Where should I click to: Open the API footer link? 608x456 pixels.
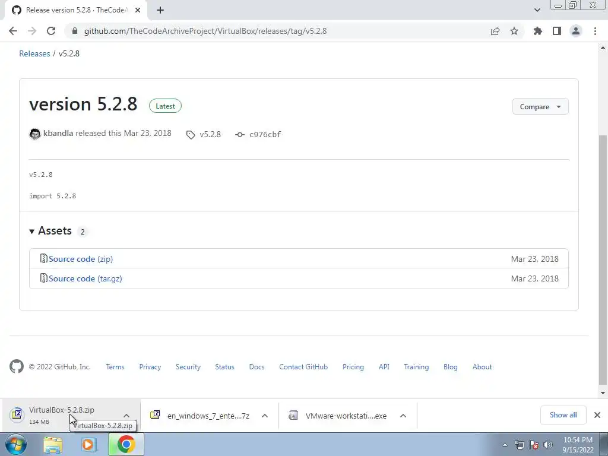point(384,367)
